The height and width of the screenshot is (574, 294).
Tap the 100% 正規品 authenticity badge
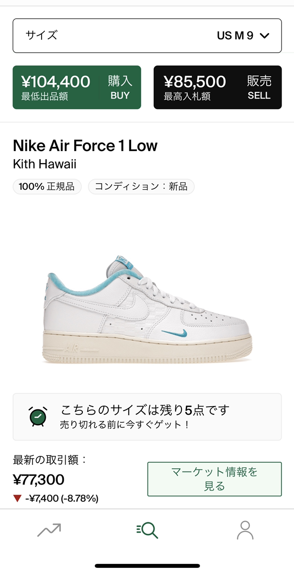tap(47, 187)
